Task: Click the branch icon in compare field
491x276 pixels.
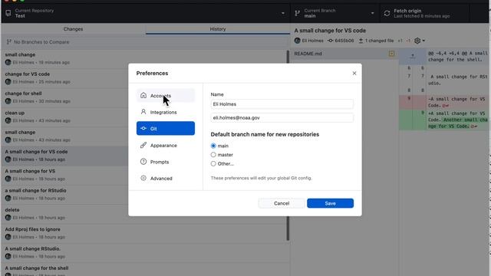Action: pos(8,42)
